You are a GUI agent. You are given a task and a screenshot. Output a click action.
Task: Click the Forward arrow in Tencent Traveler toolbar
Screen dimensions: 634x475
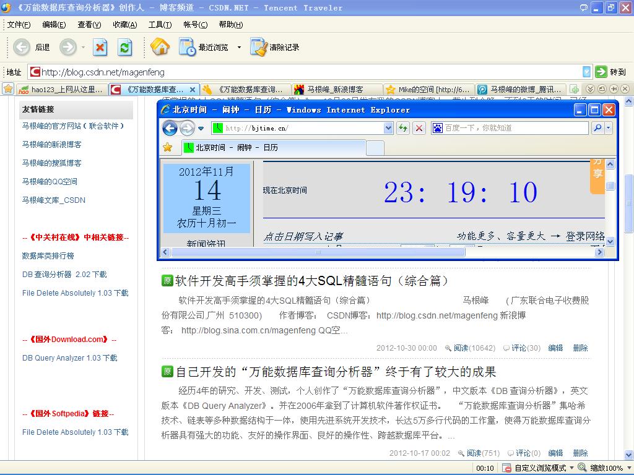[x=68, y=47]
